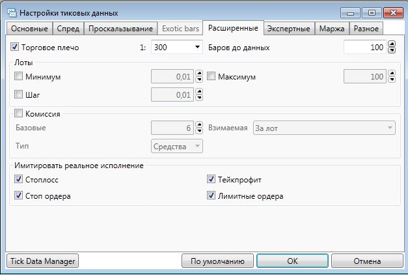Click the Отмена button
The width and height of the screenshot is (408, 275).
pos(367,261)
